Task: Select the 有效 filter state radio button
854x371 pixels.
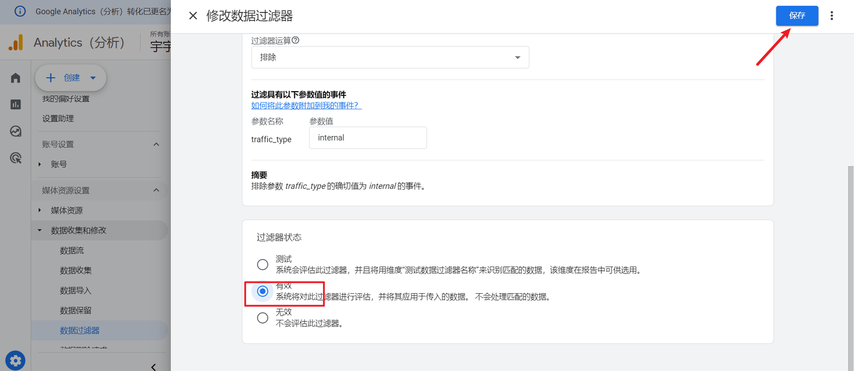Action: (x=263, y=291)
